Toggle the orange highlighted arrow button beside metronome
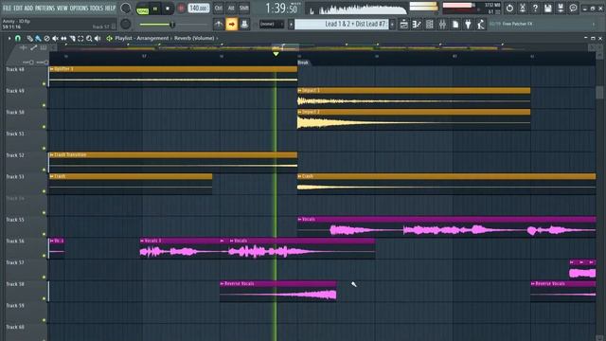Viewport: 606px width, 341px height. (231, 24)
